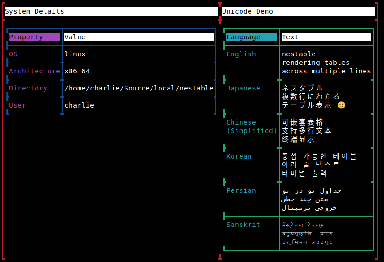Screen dimensions: 384x262
Task: Click the purple Property header cell
Action: 34,37
